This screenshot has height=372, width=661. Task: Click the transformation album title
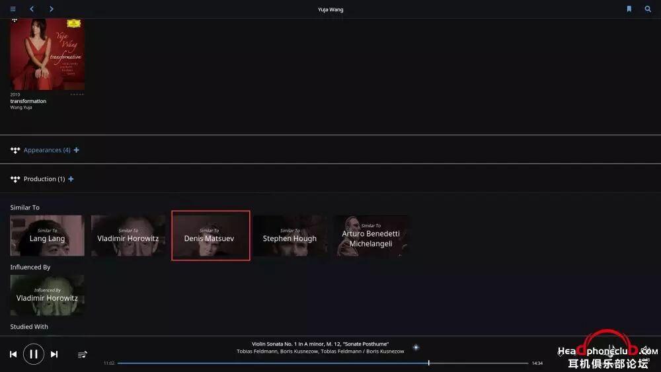tap(28, 101)
